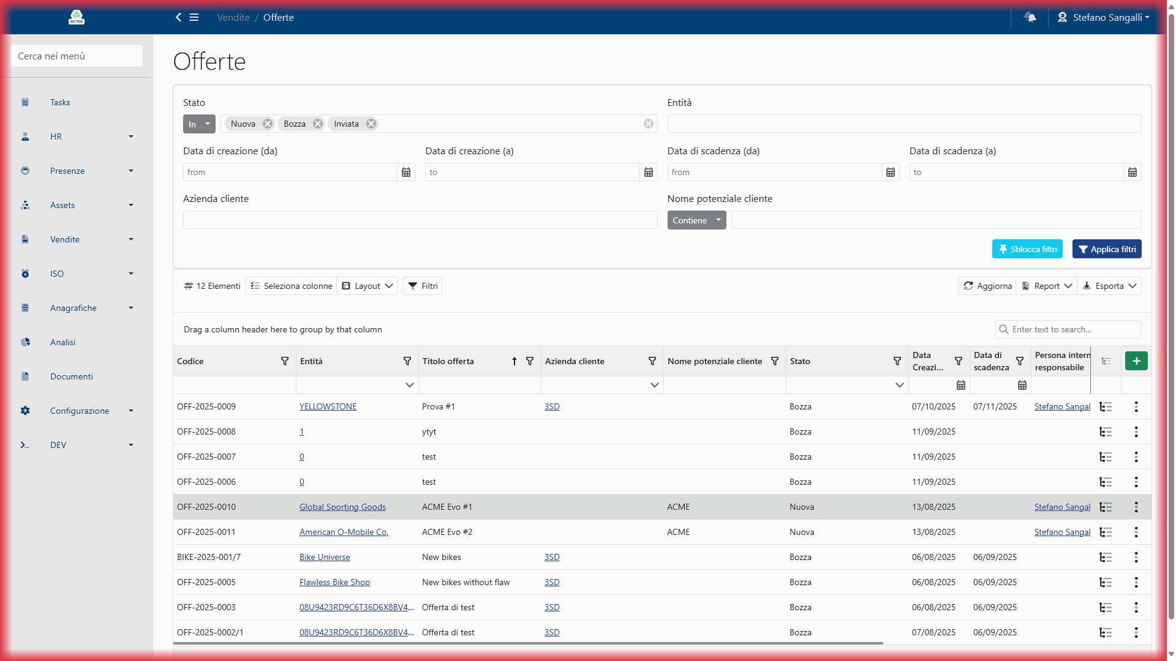
Task: Open the notifications bell icon
Action: pos(1030,17)
